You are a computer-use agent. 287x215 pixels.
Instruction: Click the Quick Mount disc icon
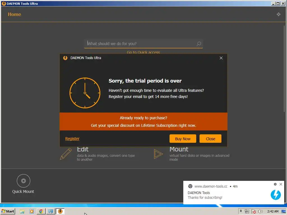click(24, 181)
